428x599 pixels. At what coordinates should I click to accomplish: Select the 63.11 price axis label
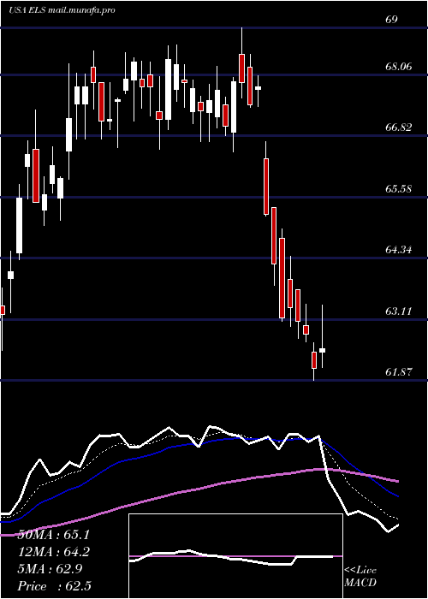(x=398, y=311)
